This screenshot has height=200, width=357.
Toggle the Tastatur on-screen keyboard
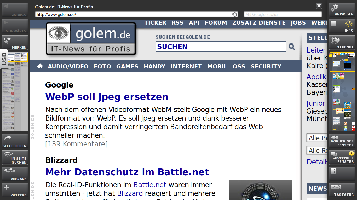pyautogui.click(x=342, y=190)
